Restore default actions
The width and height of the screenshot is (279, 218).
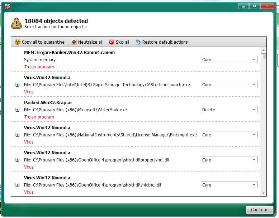(162, 42)
